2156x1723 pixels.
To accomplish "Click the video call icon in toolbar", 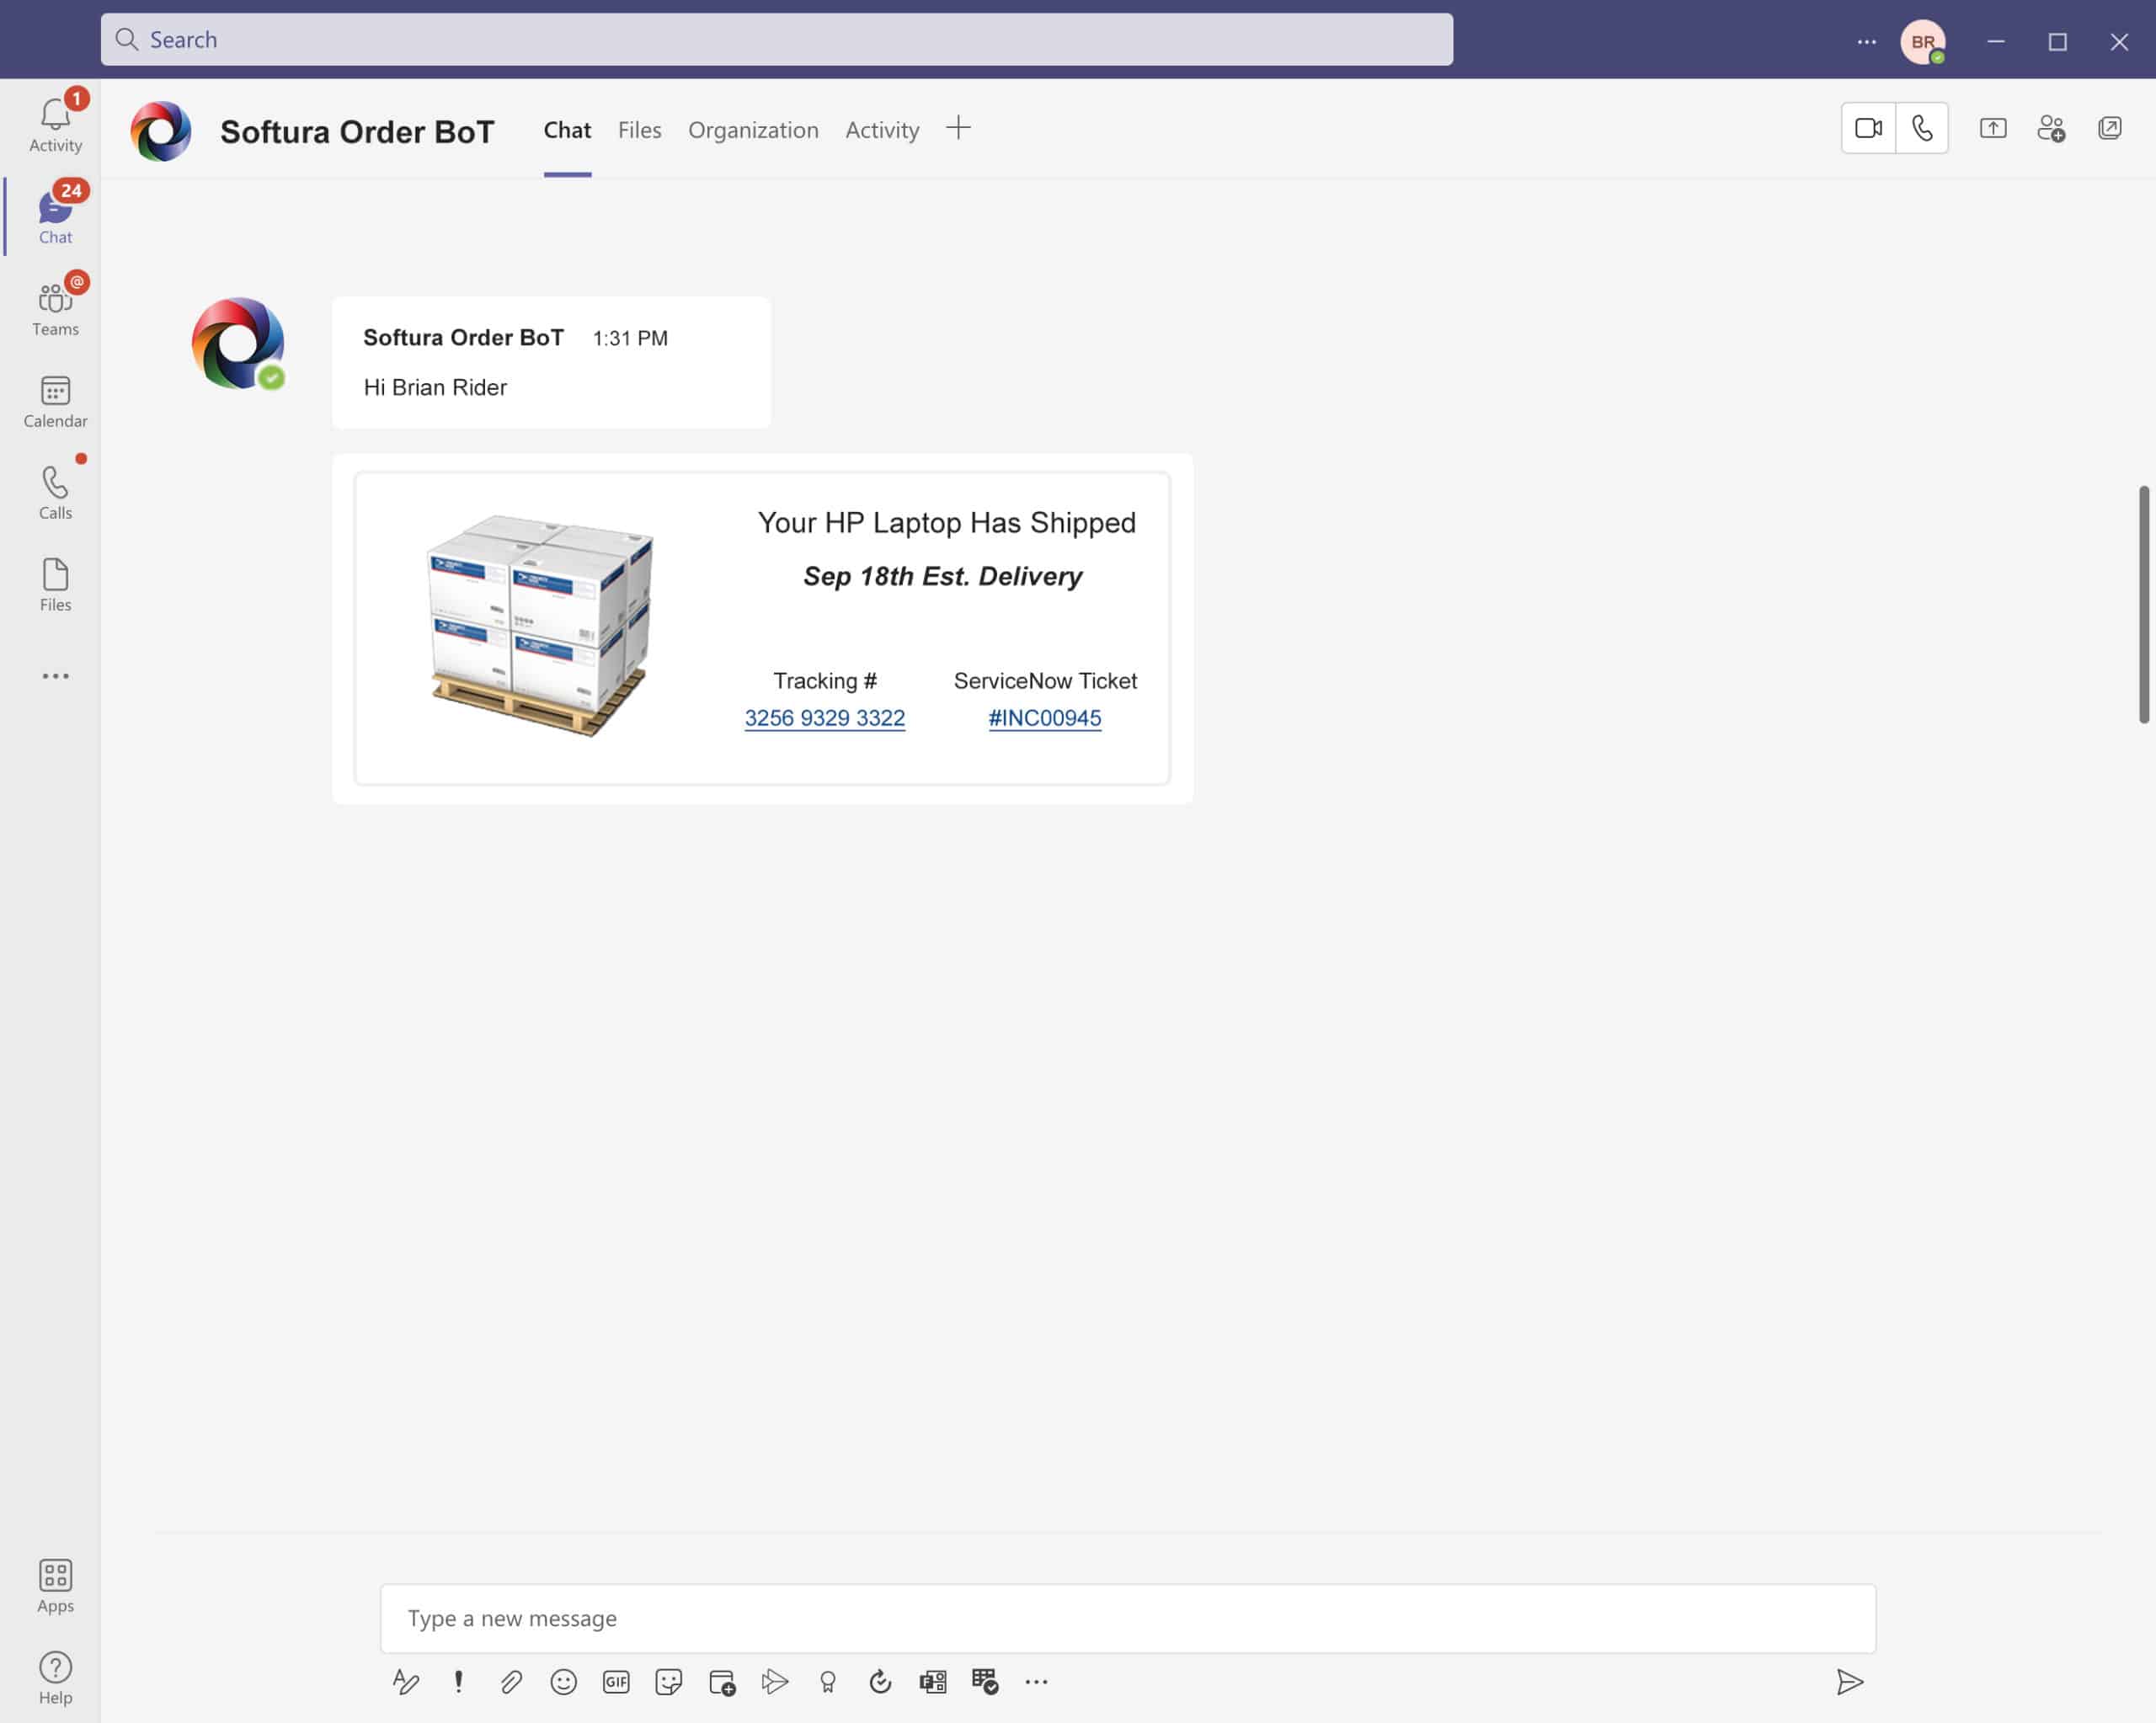I will coord(1870,126).
